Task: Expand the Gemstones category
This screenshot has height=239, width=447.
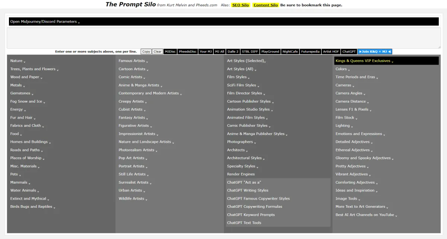Action: tap(22, 93)
